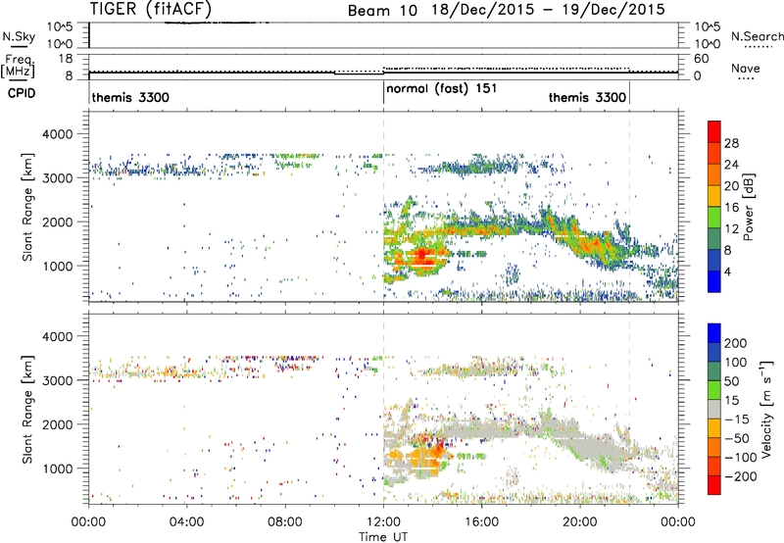Click the 28 tick on Power colorbar
This screenshot has width=784, height=543.
tap(731, 143)
